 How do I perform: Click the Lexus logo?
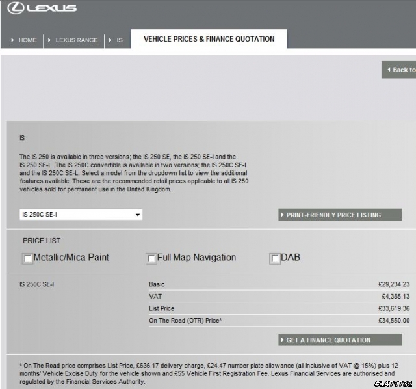[x=42, y=8]
